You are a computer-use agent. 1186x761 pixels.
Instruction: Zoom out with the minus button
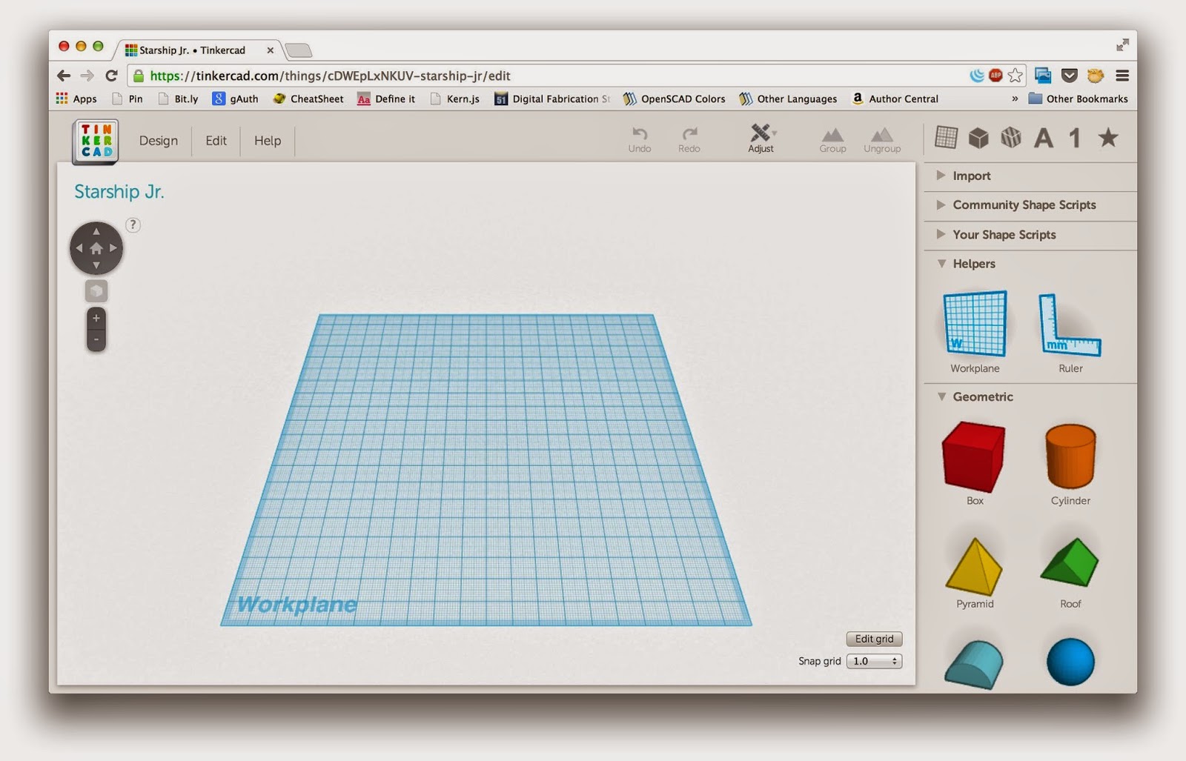click(x=96, y=340)
